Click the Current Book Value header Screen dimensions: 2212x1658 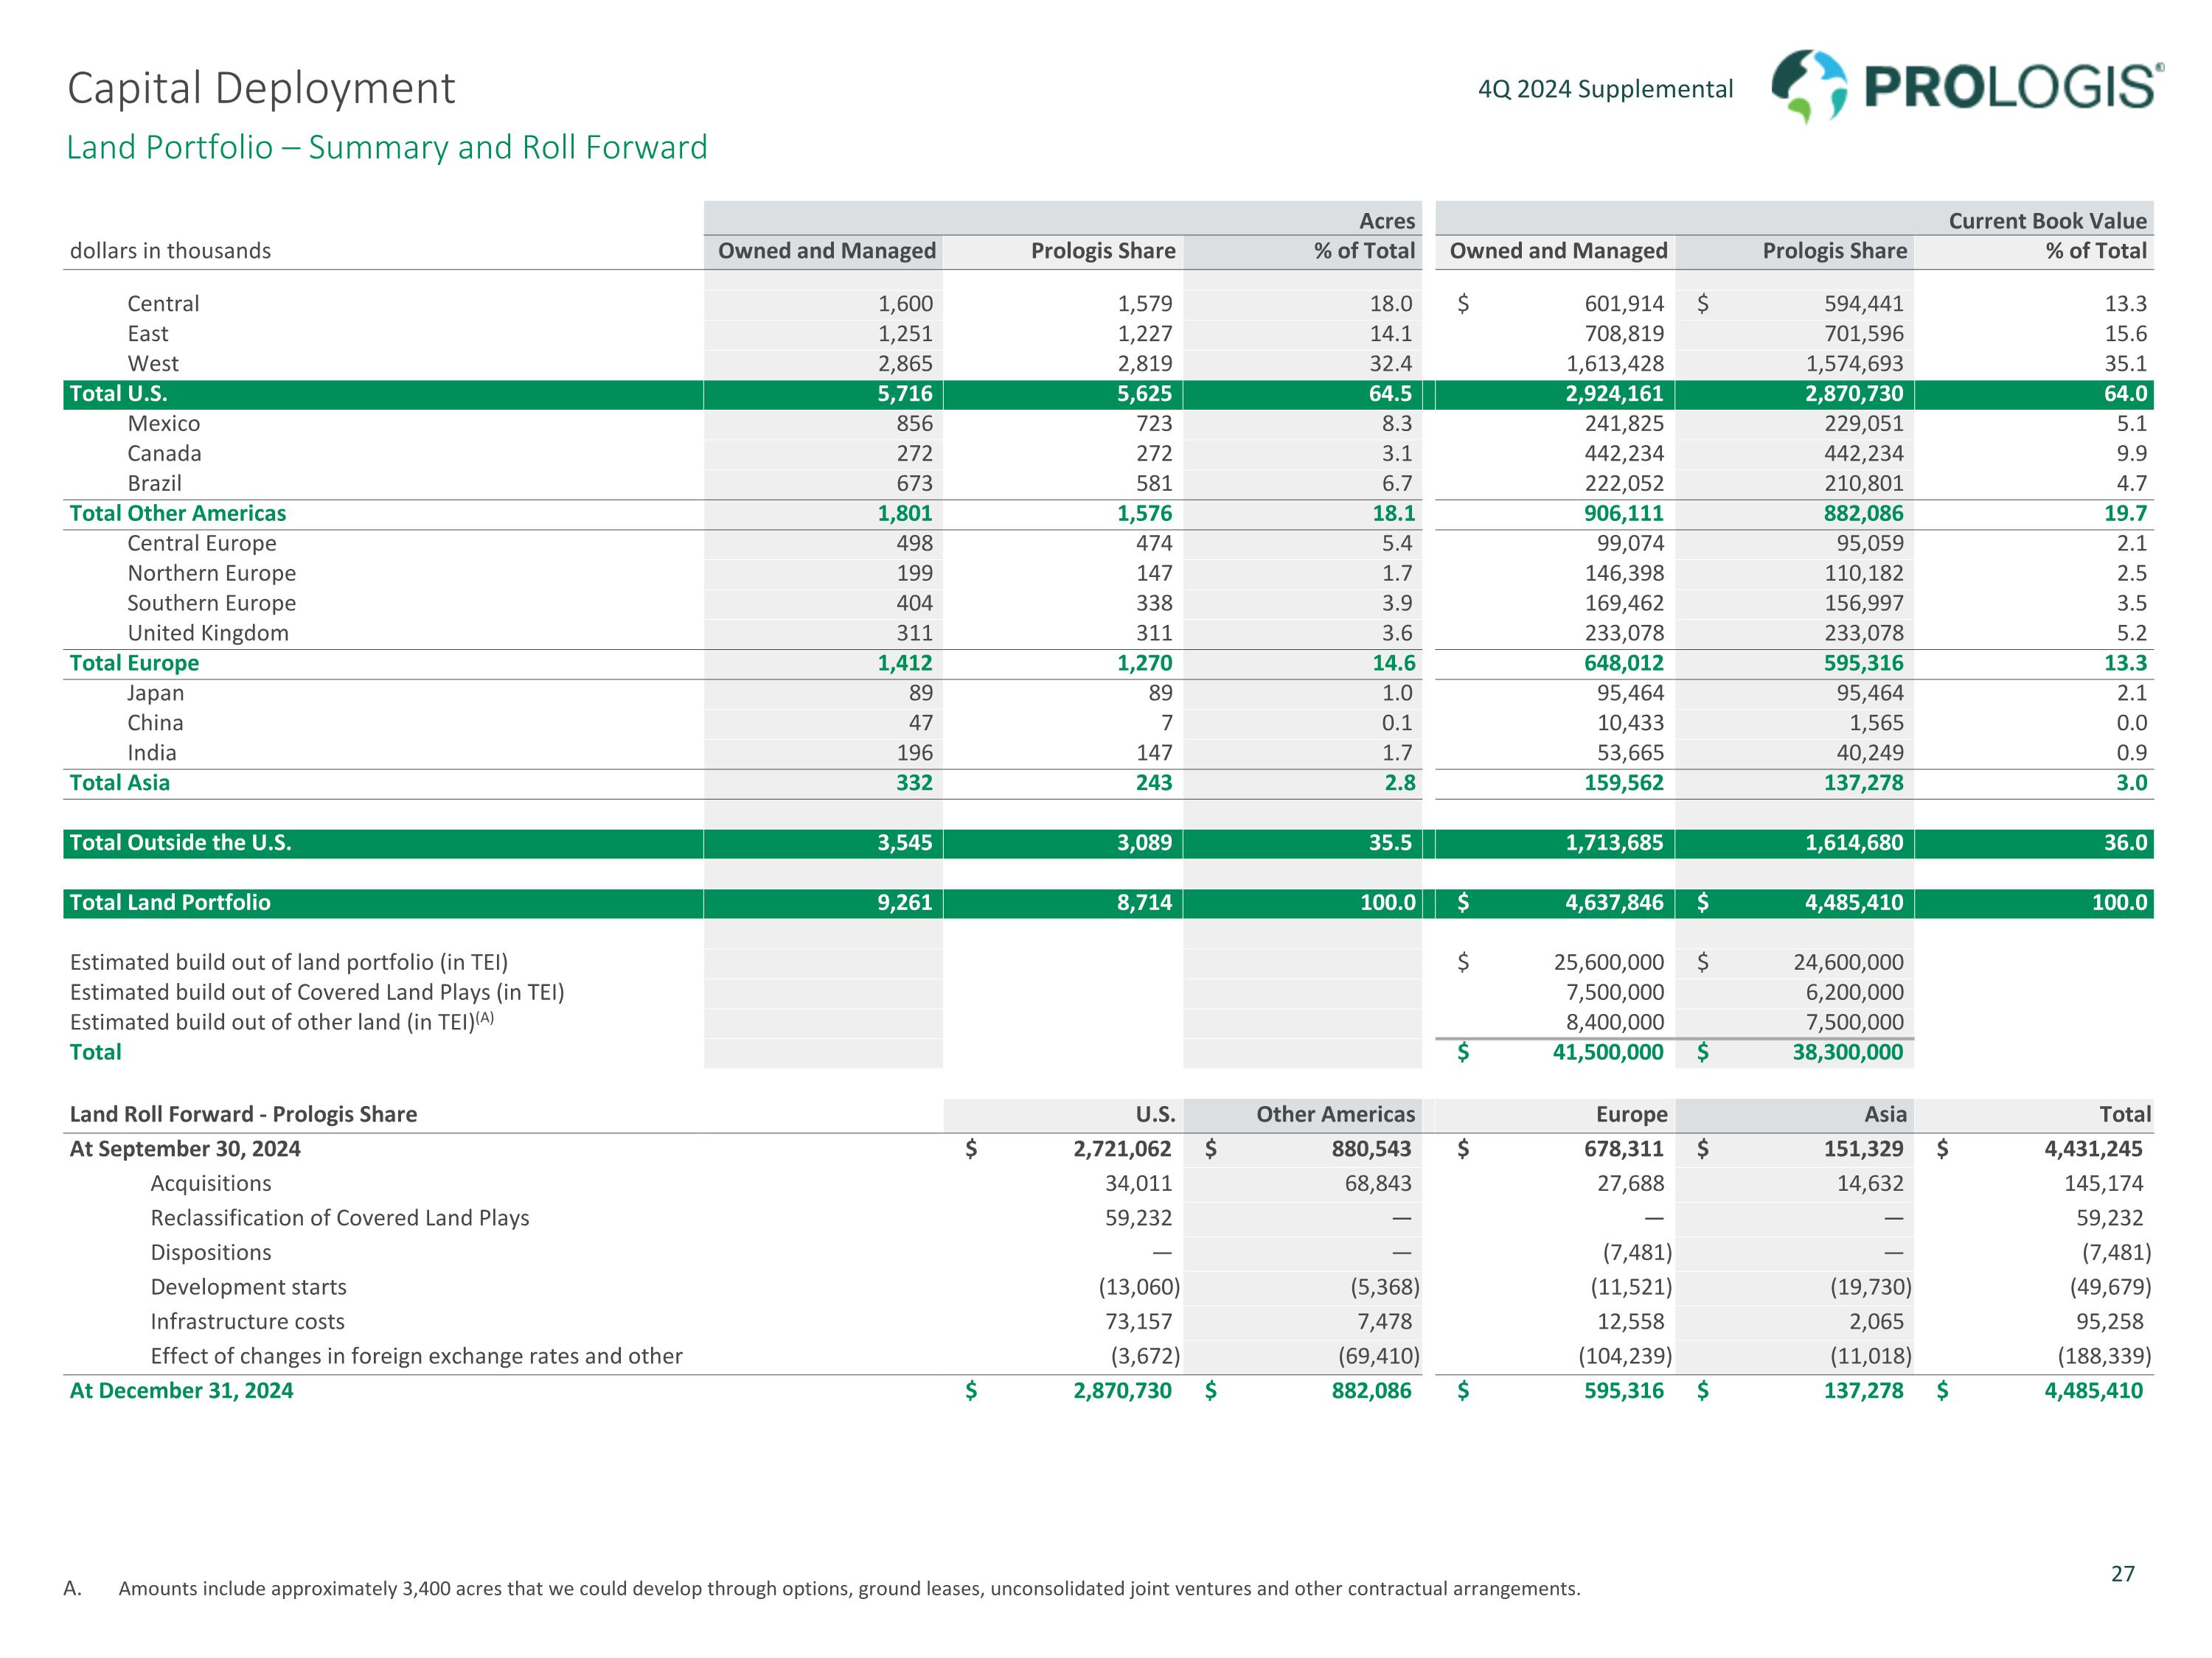pyautogui.click(x=2046, y=221)
